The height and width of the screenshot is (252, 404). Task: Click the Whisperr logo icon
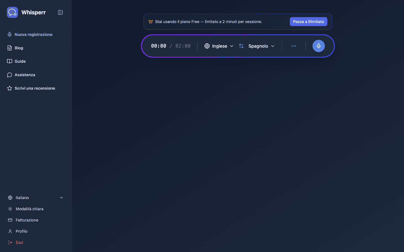12,12
